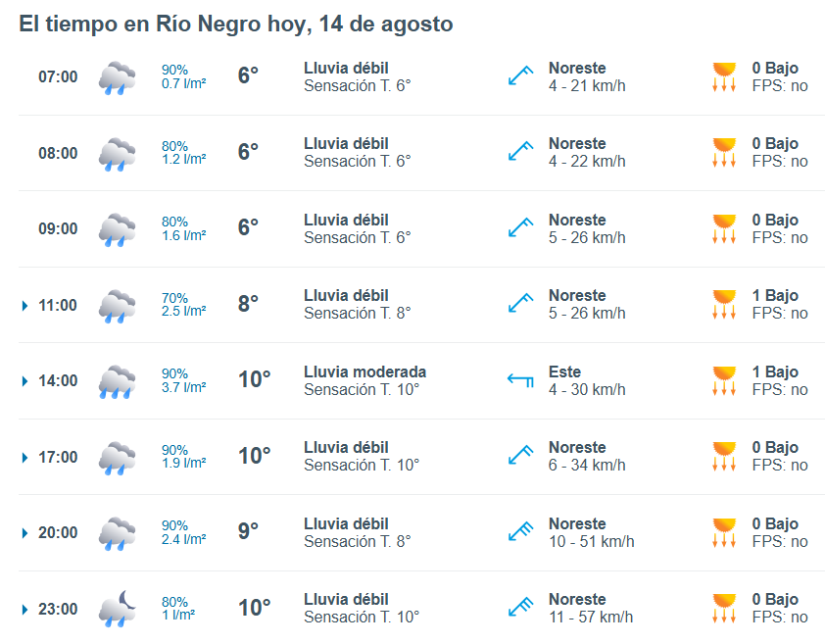This screenshot has height=644, width=825.
Task: Click the East wind arrow icon
Action: [520, 379]
